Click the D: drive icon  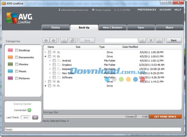(x=54, y=56)
